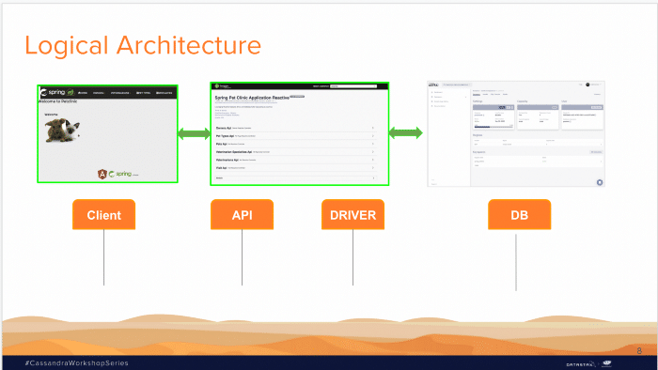
Task: Click the Angular shield logo
Action: tap(102, 174)
